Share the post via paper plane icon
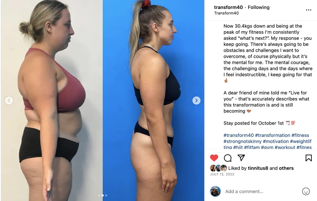The height and width of the screenshot is (201, 317). pyautogui.click(x=241, y=158)
